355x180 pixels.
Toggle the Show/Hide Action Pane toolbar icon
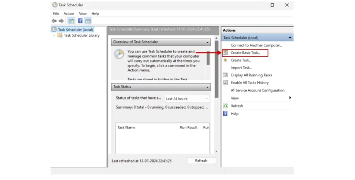pyautogui.click(x=88, y=21)
